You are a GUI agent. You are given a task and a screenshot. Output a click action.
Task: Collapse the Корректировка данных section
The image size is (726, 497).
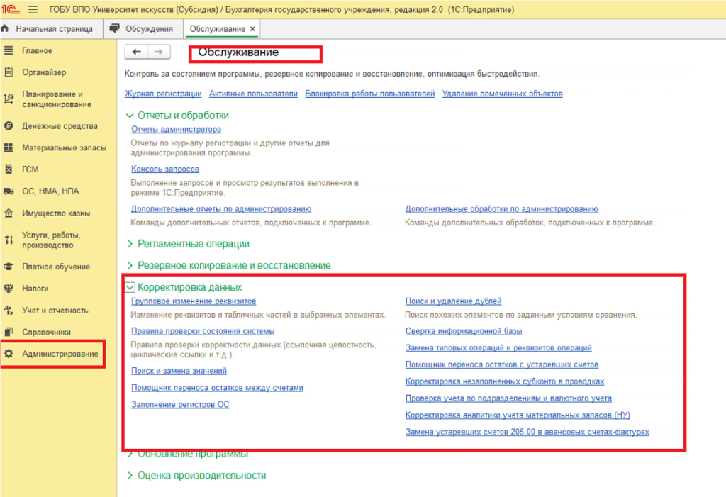click(130, 287)
